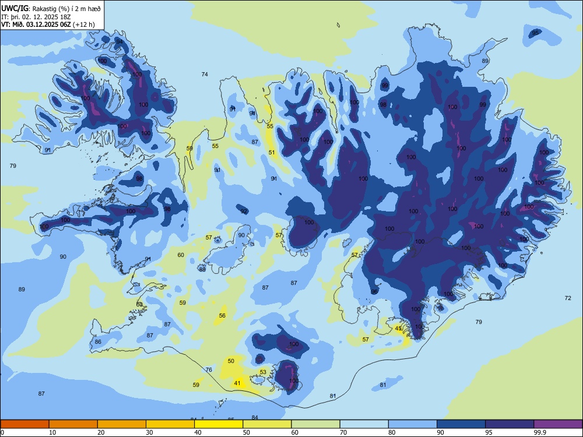Click the humidity value '94' in the Westfjords
This screenshot has width=583, height=437.
point(120,41)
